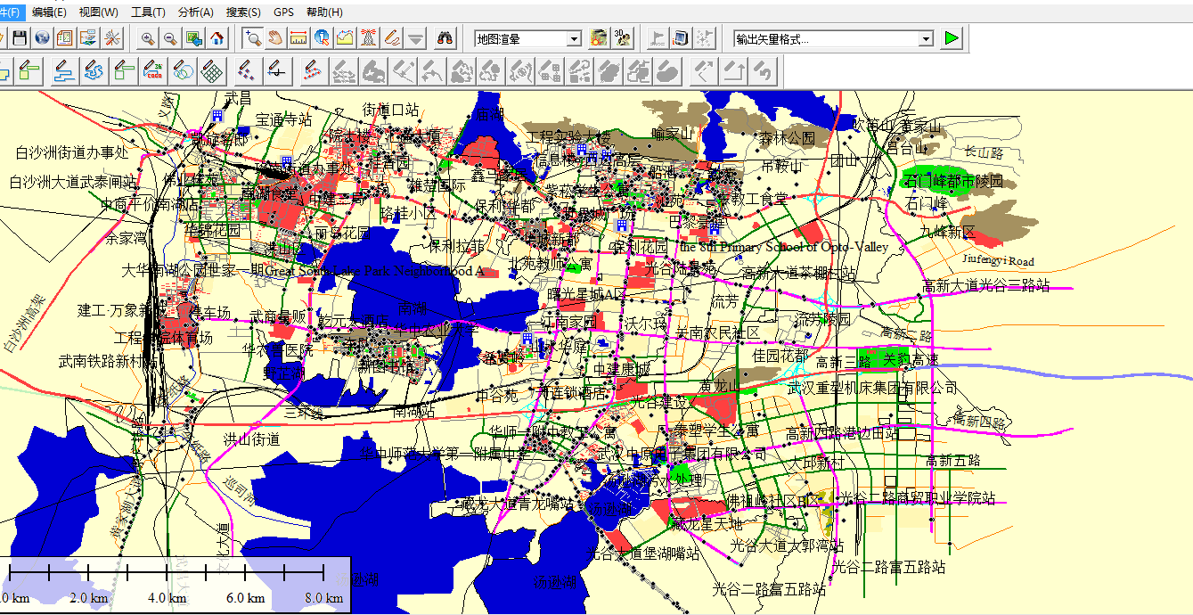Toggle the grid creation tool

[x=211, y=71]
